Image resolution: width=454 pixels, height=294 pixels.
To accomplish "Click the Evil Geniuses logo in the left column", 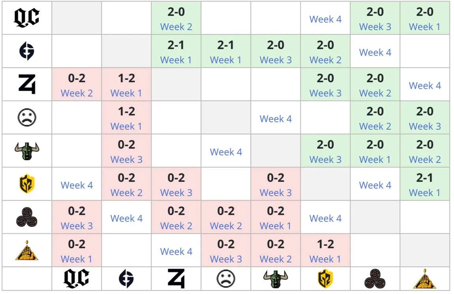I will [26, 51].
